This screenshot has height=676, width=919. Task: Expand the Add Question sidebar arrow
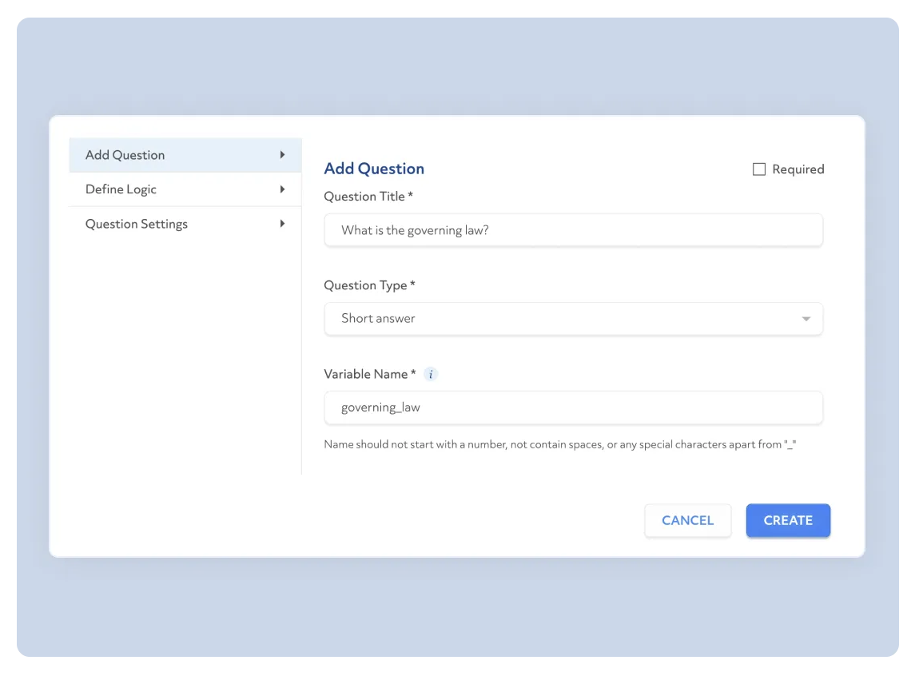(282, 155)
